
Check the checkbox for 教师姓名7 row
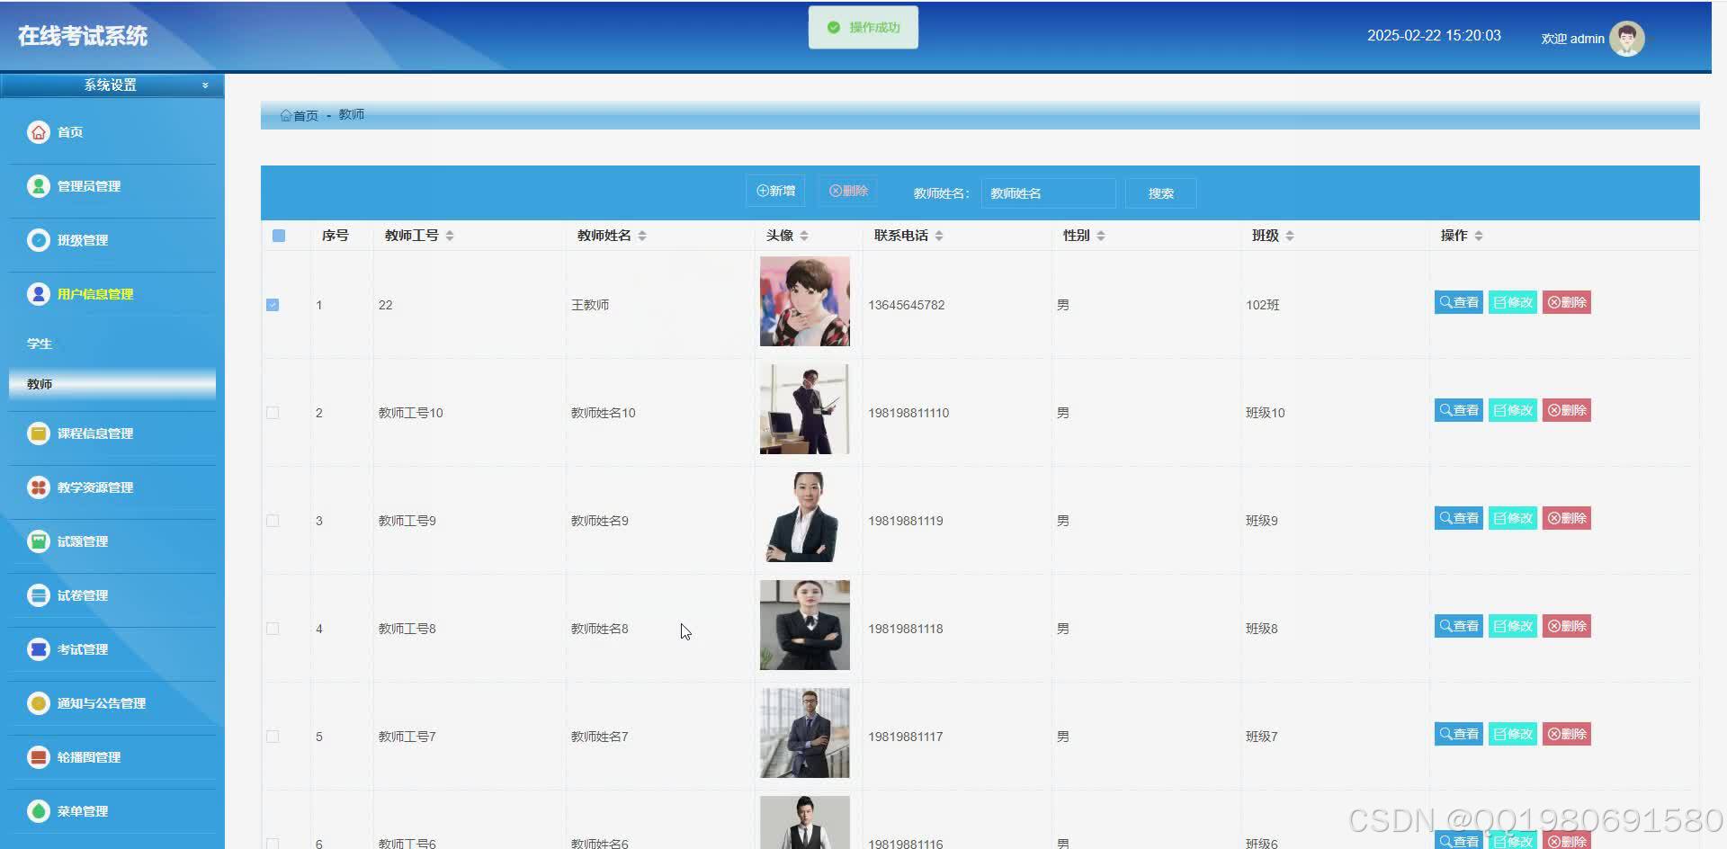273,737
